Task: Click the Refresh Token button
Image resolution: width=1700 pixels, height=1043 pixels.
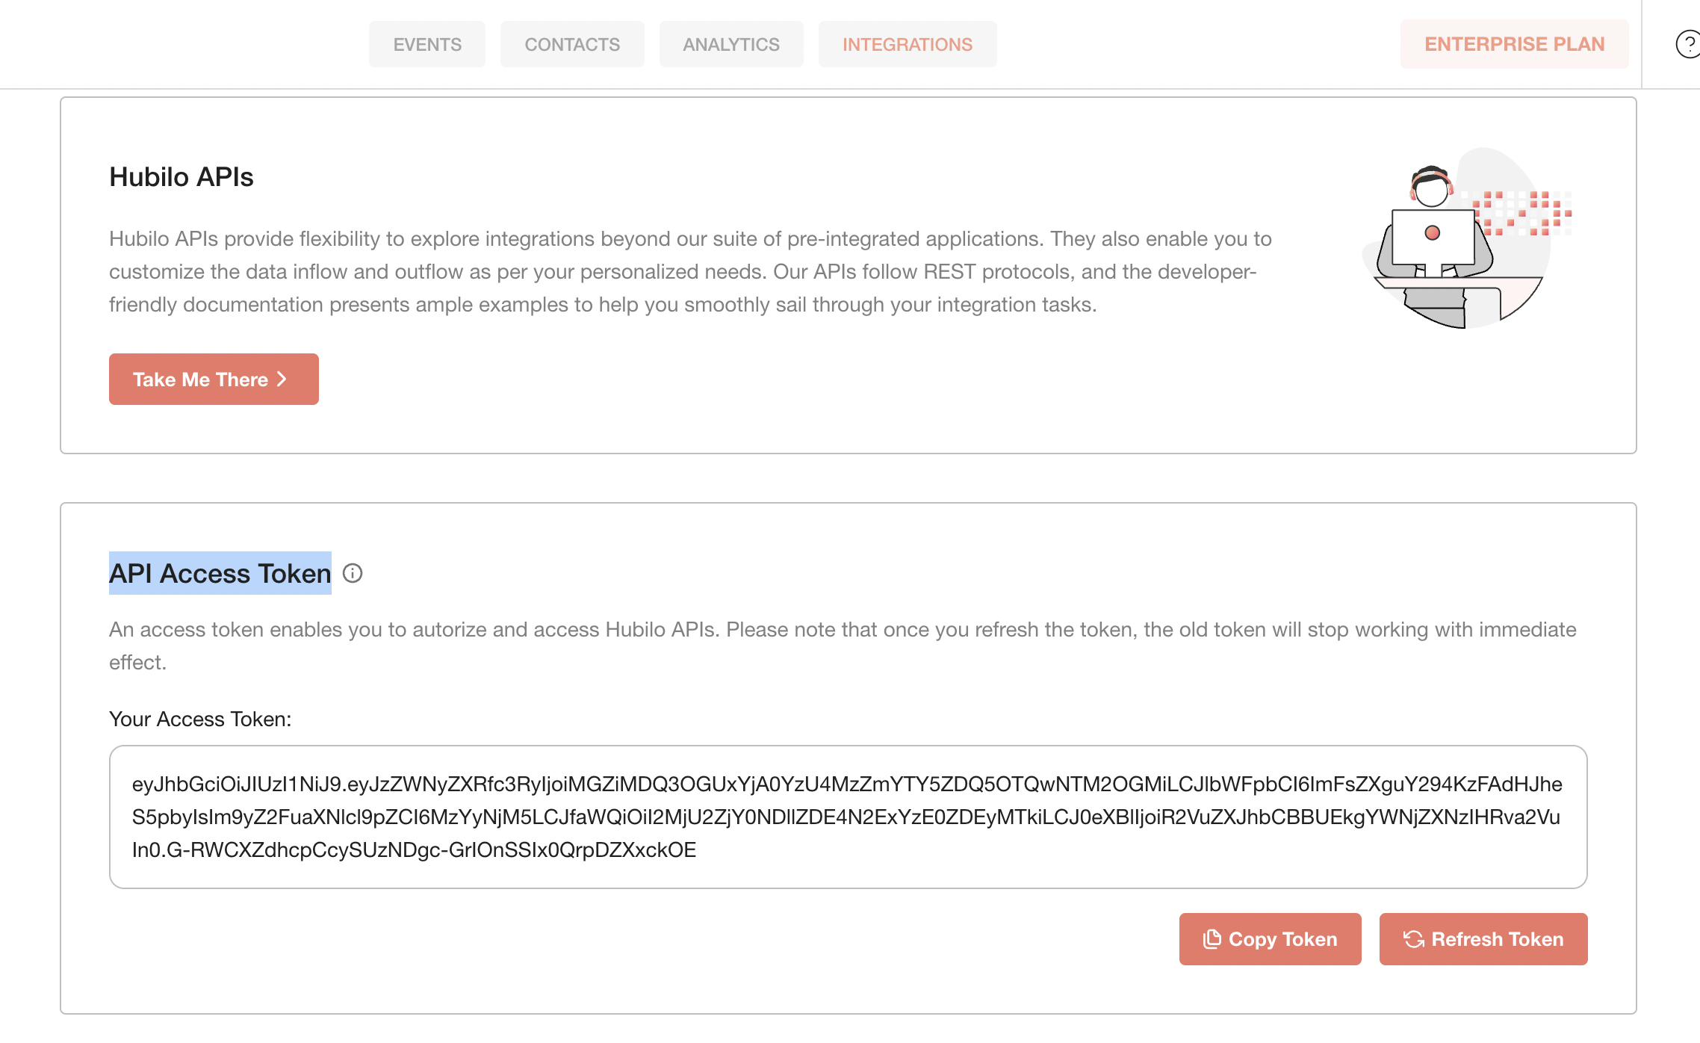Action: (1483, 939)
